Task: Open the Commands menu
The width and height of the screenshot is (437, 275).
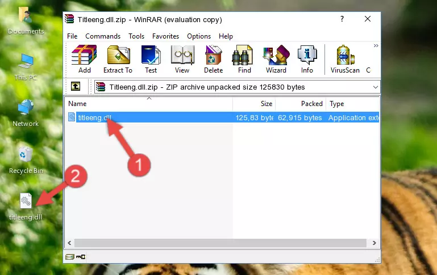Action: tap(103, 36)
